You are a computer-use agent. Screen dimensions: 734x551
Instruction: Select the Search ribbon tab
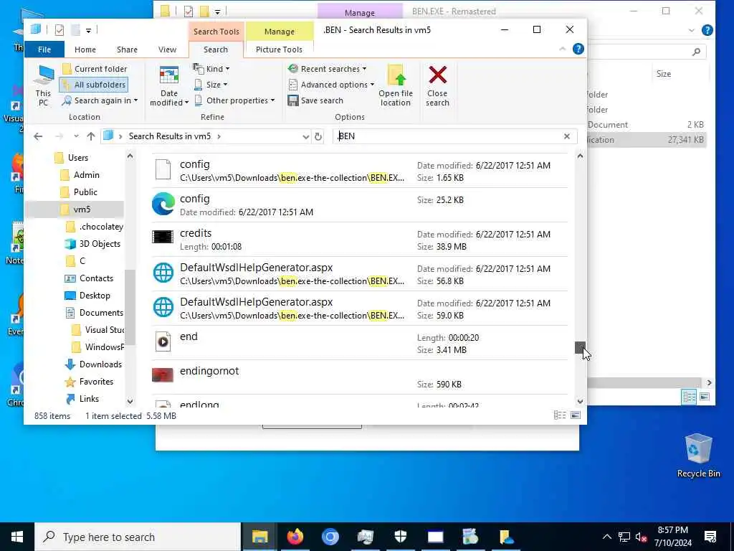tap(216, 50)
